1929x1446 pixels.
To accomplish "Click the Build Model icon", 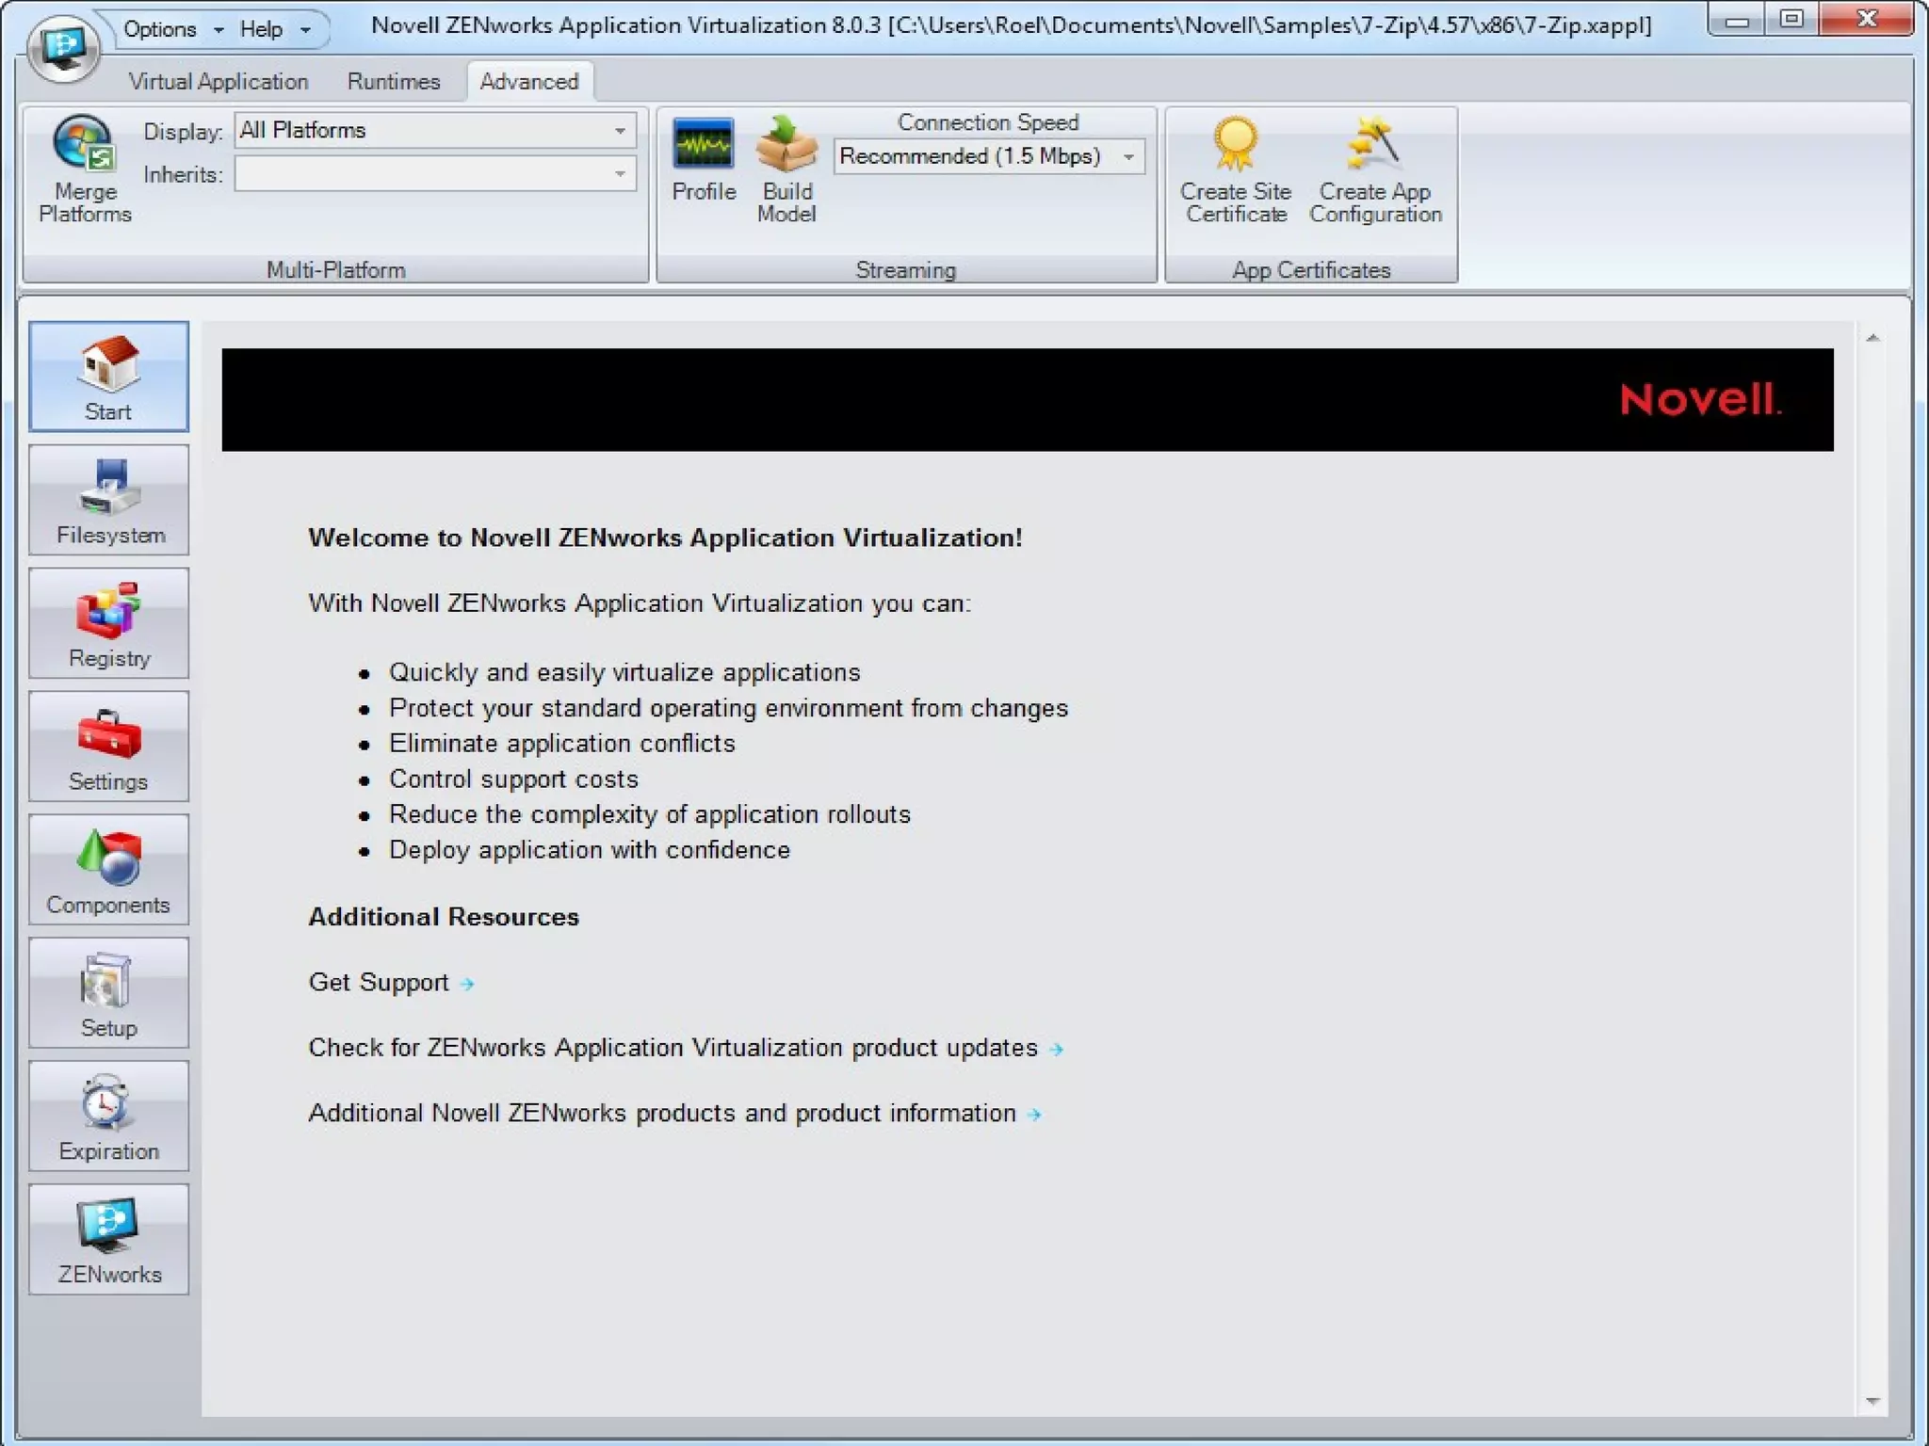I will tap(786, 169).
